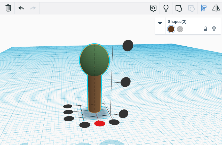The width and height of the screenshot is (222, 145).
Task: Lock editing of the selected shapes
Action: pyautogui.click(x=205, y=29)
